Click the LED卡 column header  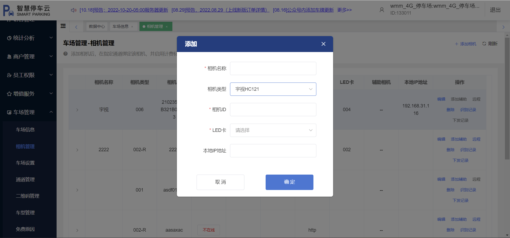(347, 82)
